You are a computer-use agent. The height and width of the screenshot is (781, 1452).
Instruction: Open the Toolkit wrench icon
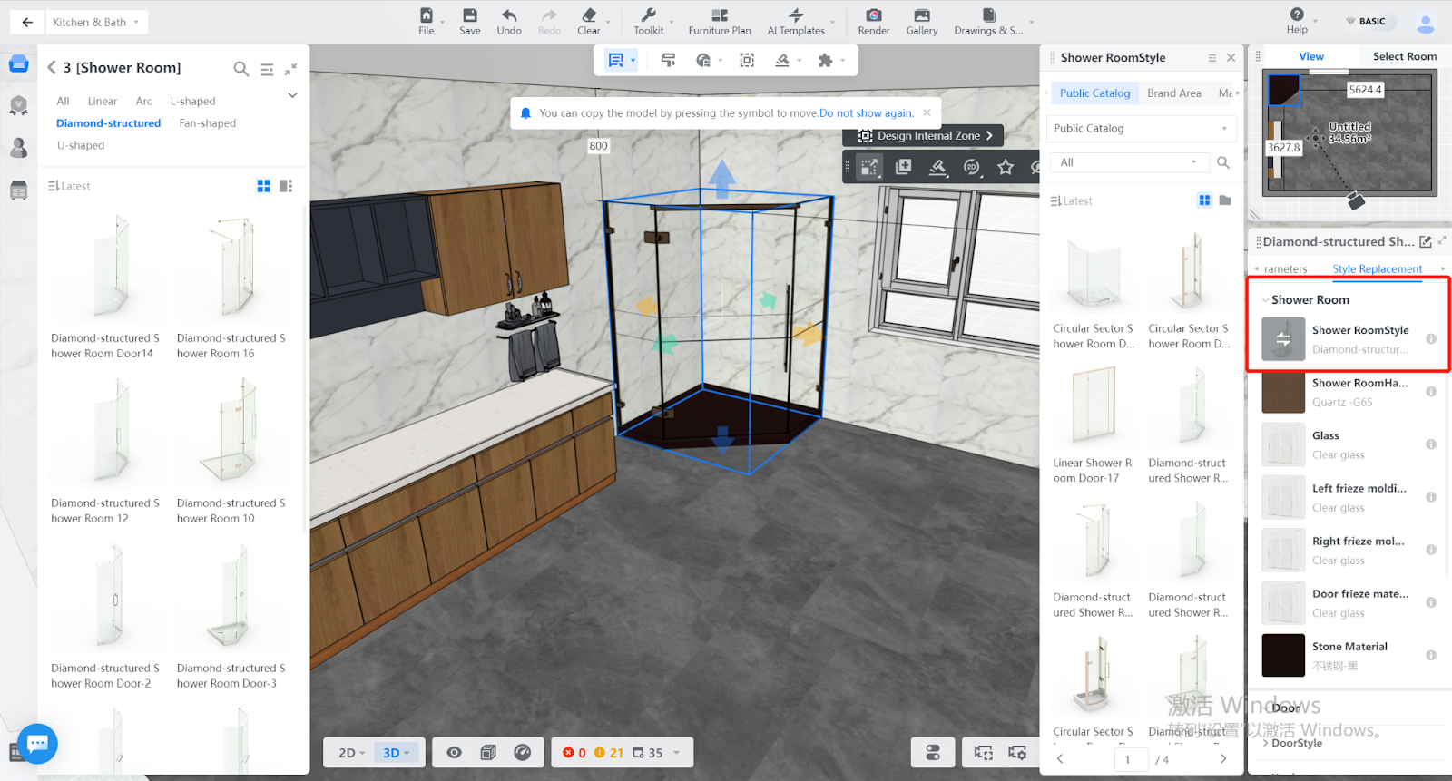[648, 15]
